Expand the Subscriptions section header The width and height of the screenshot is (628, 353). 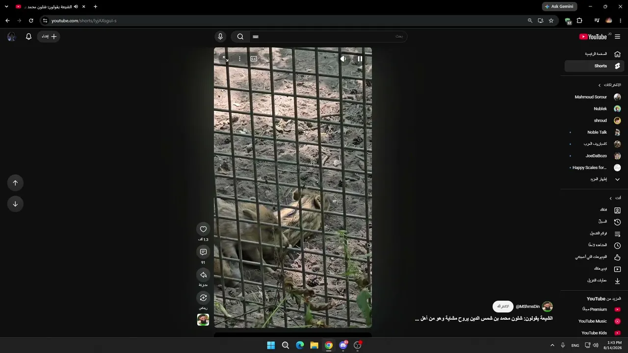tap(609, 85)
